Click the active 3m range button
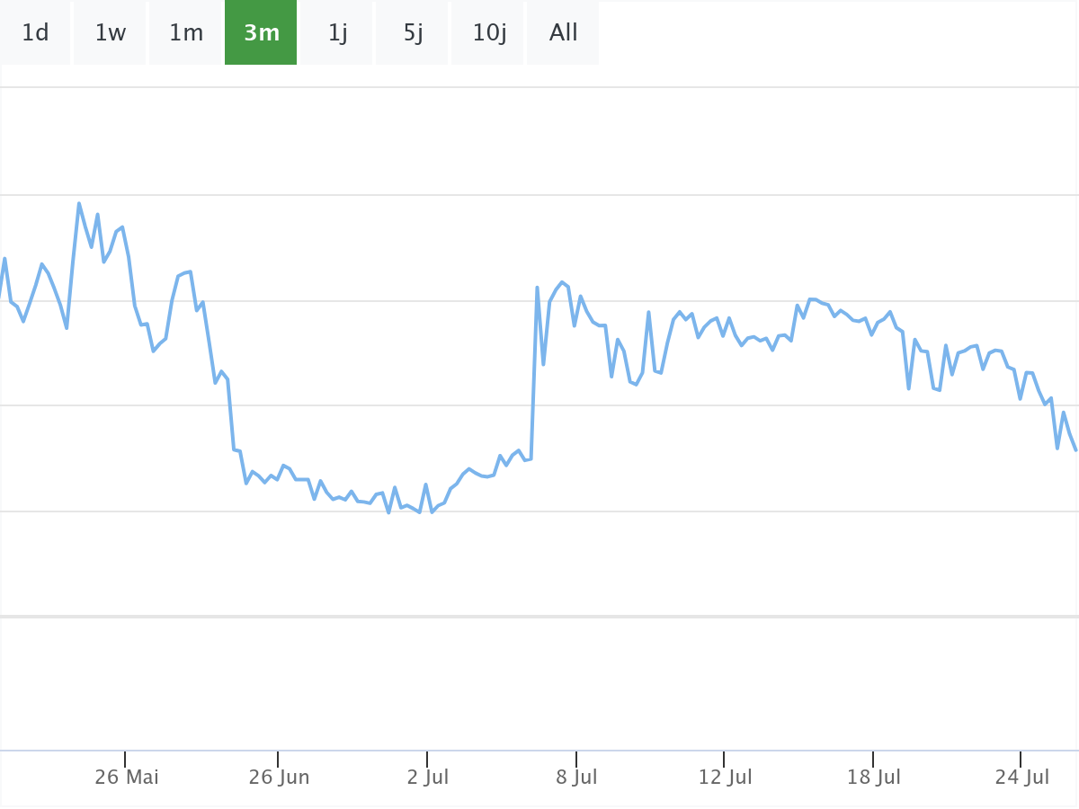The height and width of the screenshot is (809, 1079). point(261,33)
